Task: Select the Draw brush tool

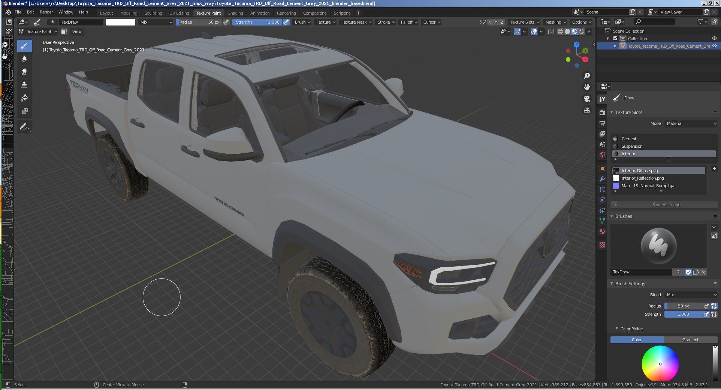Action: pos(24,46)
